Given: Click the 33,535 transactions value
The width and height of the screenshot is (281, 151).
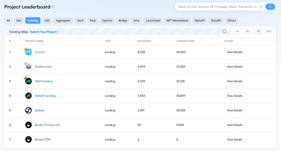Looking at the screenshot, I should pyautogui.click(x=180, y=110).
